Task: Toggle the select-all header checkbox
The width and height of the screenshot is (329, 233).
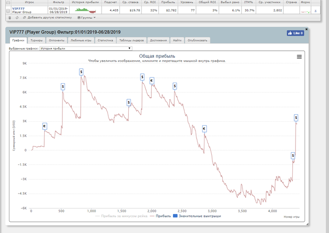Action: 8,3
